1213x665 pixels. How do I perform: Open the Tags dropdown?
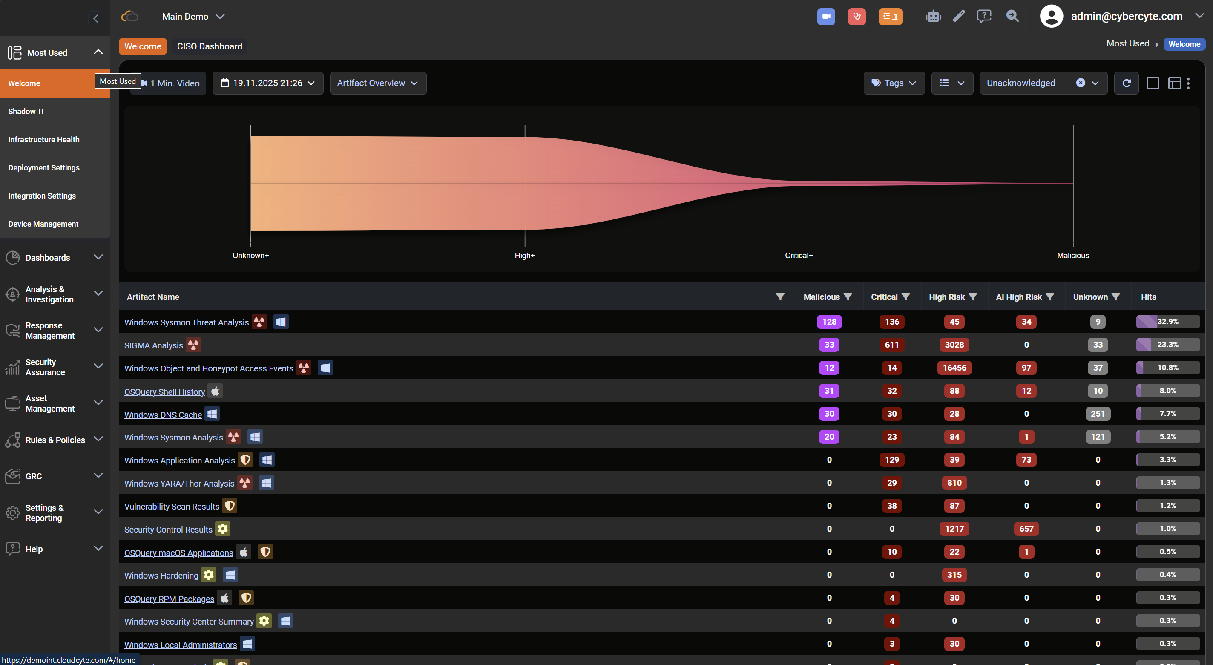894,83
